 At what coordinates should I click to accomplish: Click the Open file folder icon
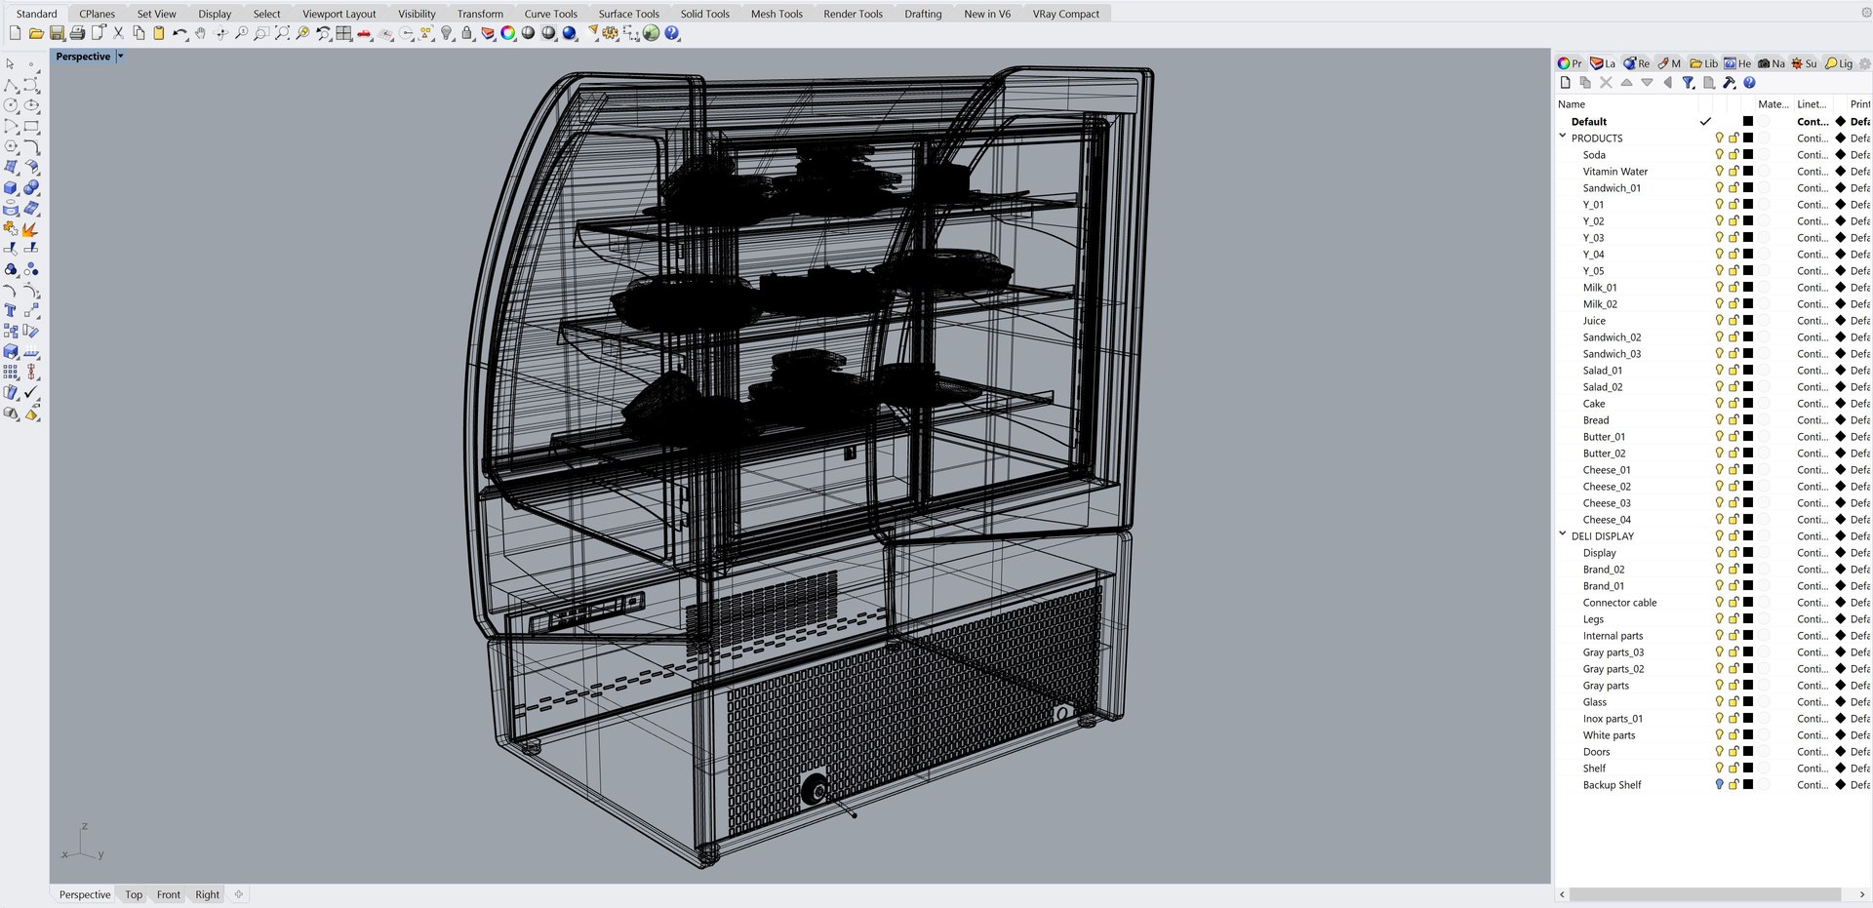[36, 33]
